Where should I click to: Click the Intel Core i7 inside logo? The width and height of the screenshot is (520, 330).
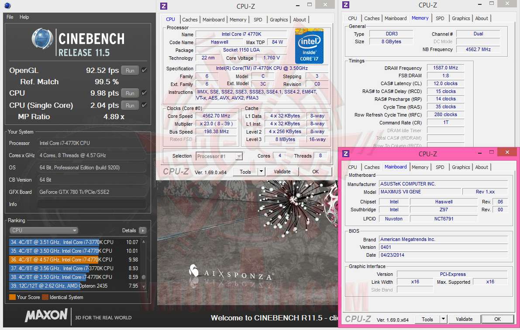coord(309,46)
